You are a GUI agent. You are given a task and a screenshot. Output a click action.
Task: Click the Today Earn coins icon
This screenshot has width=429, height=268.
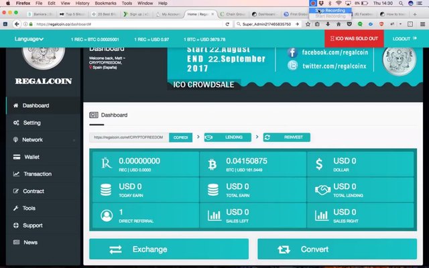[106, 190]
